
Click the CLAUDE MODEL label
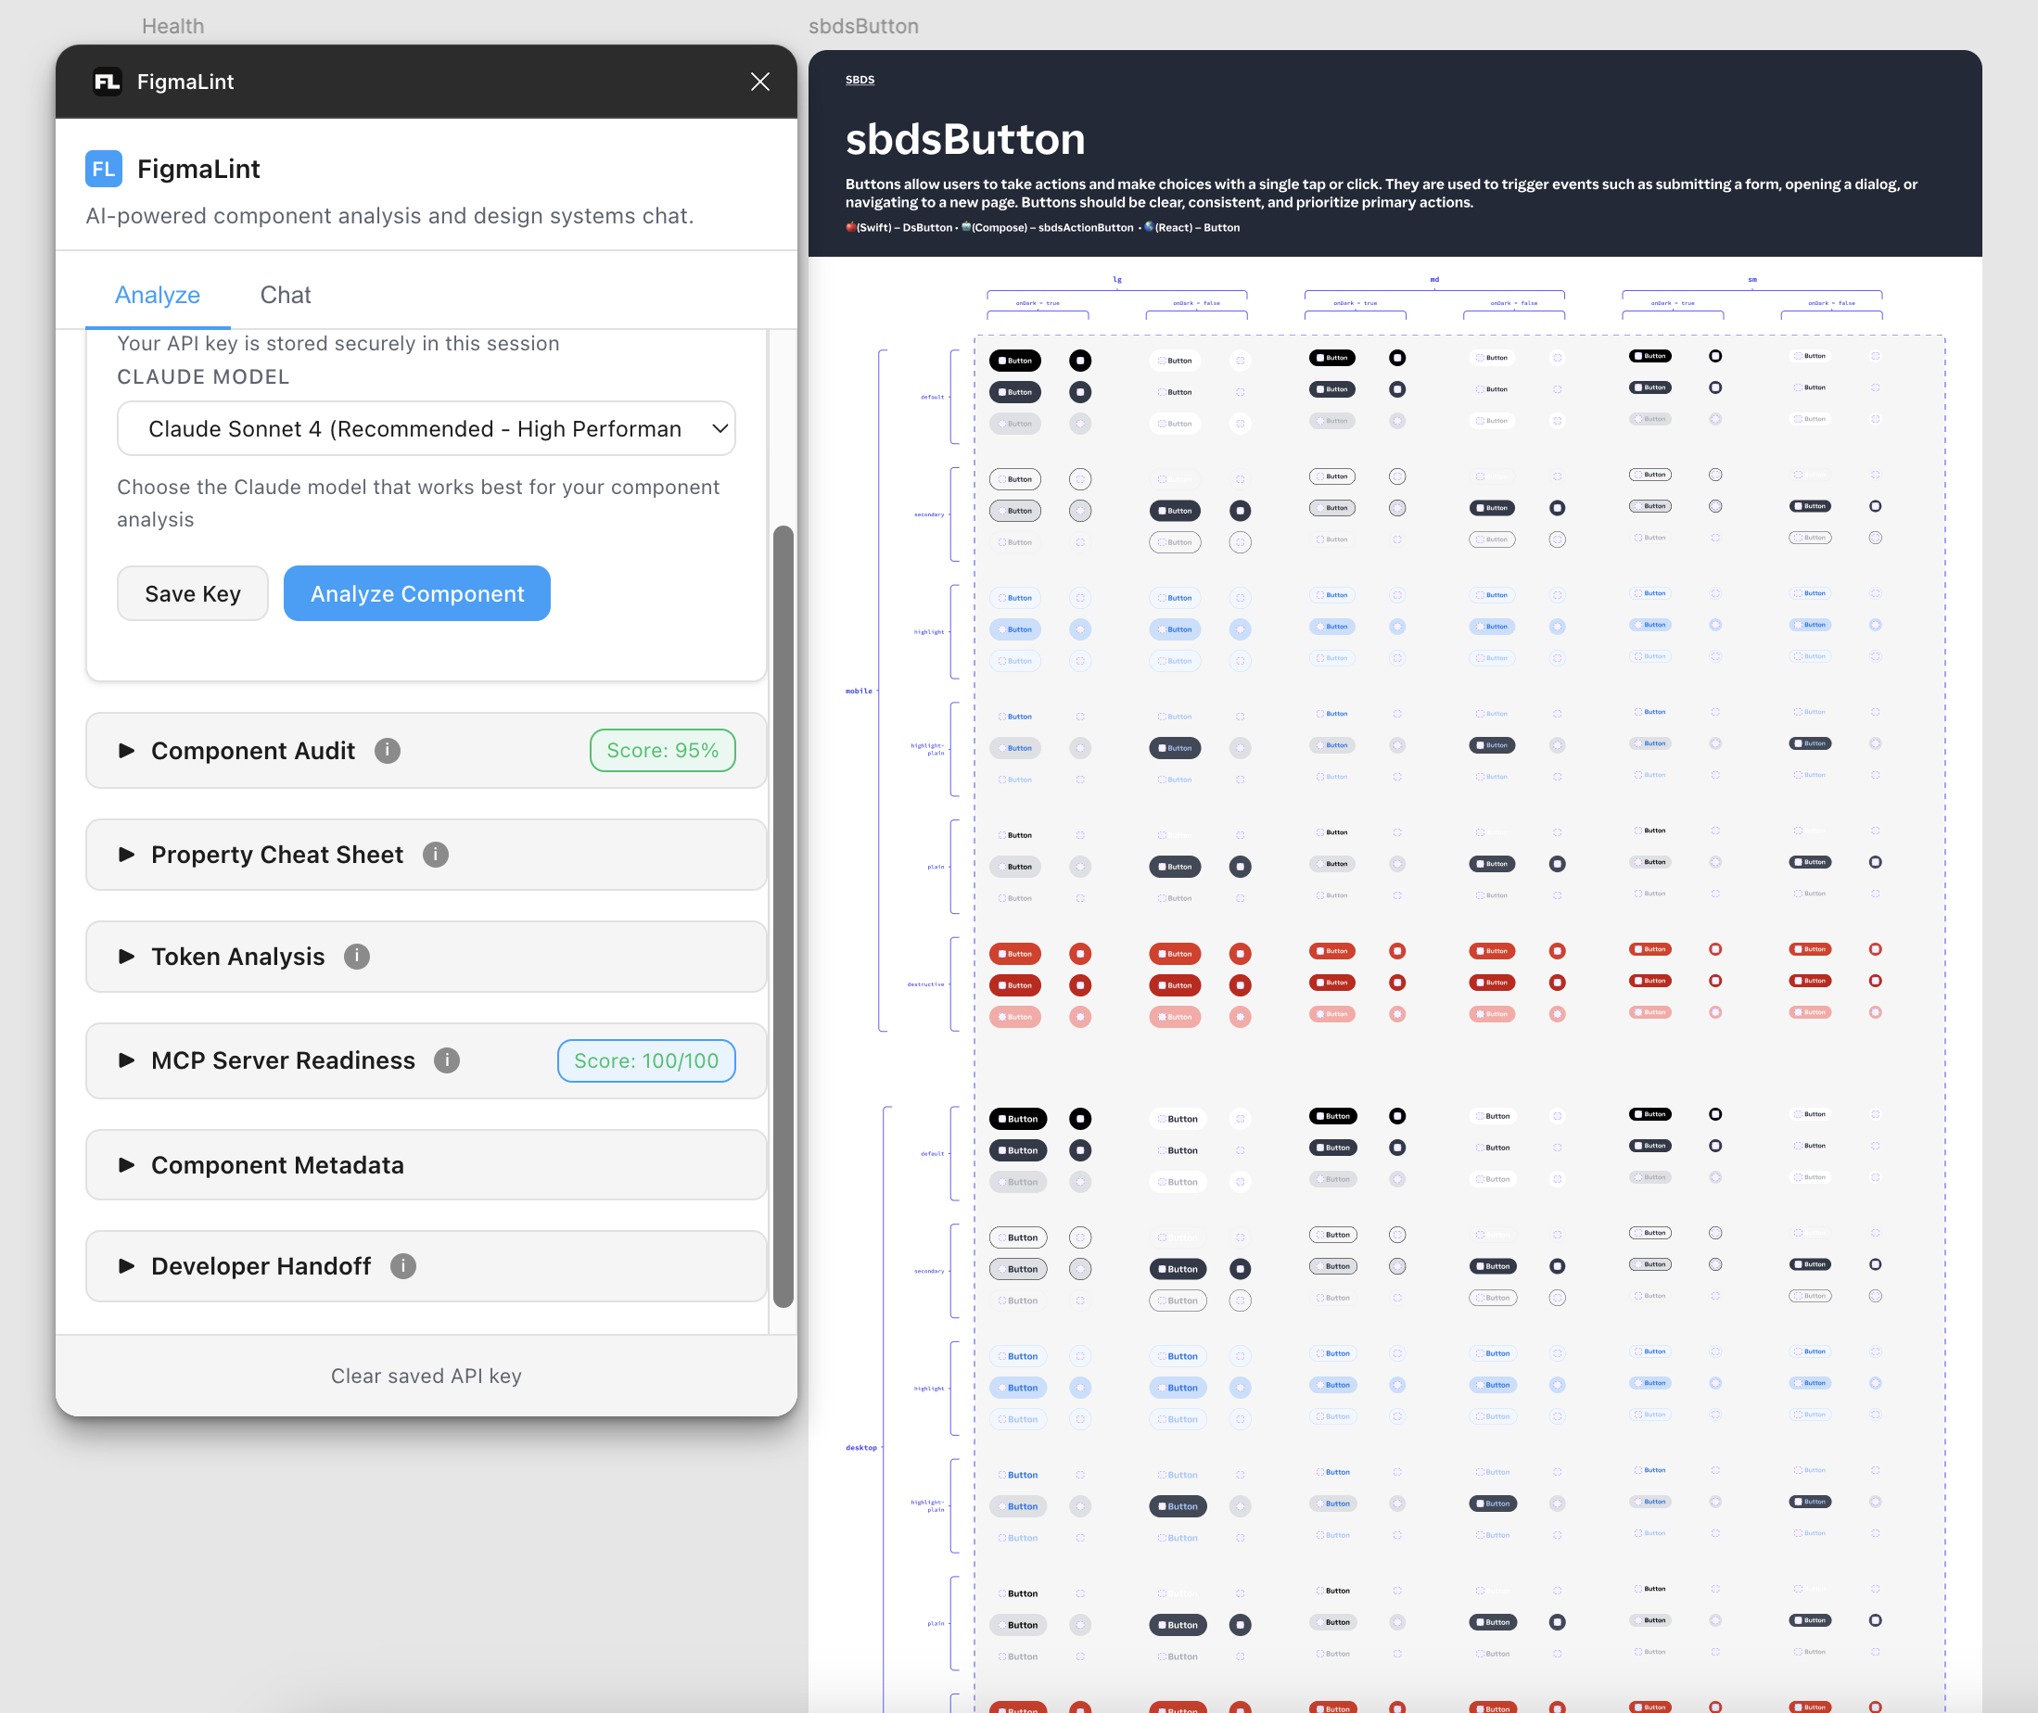pos(203,376)
